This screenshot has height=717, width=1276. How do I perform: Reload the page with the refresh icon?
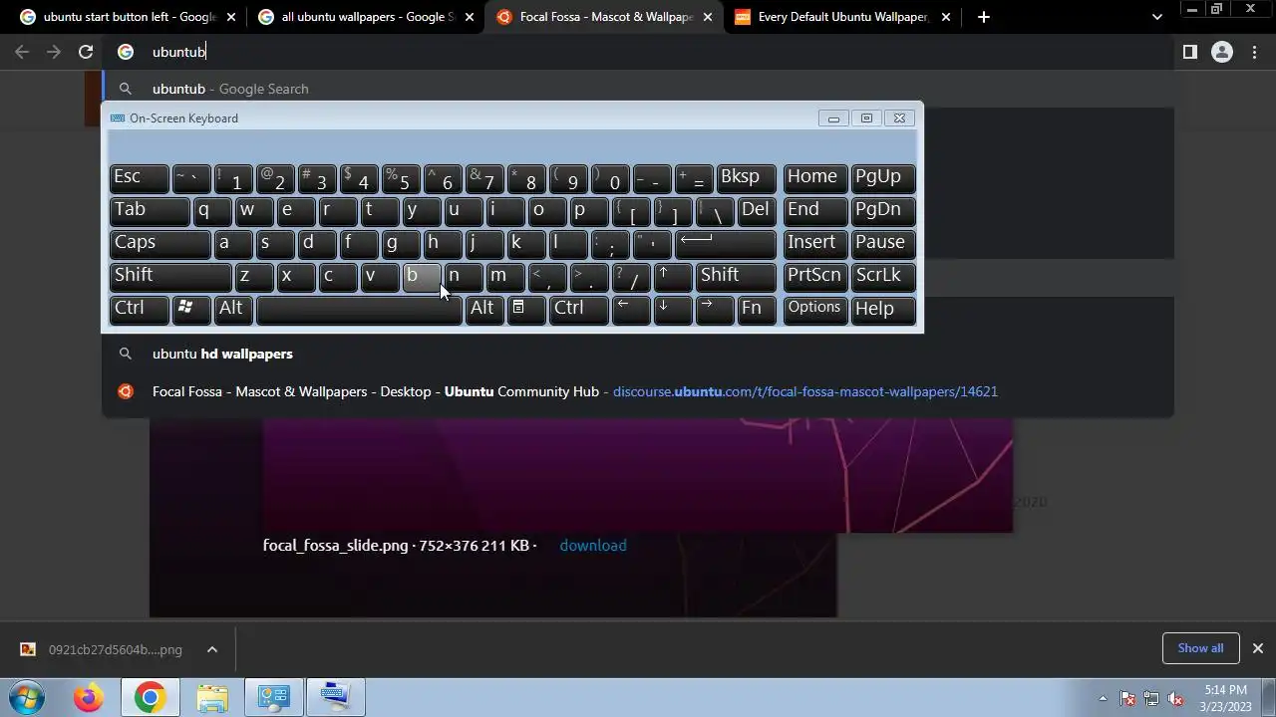tap(86, 52)
